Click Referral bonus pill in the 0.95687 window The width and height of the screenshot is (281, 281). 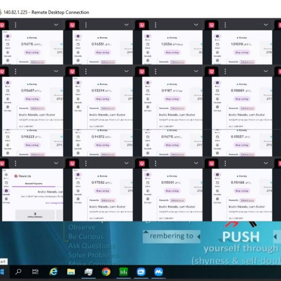[x=38, y=109]
